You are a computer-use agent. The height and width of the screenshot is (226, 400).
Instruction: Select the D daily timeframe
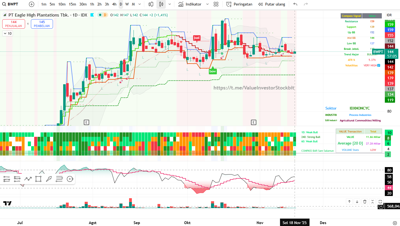click(121, 4)
